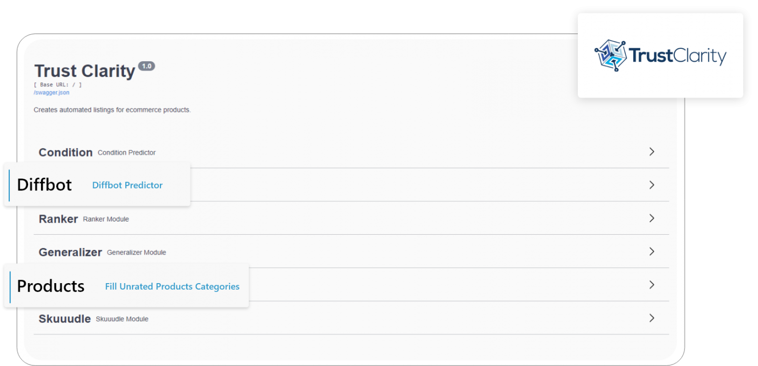Expand the Products section chevron
This screenshot has width=758, height=366.
point(651,285)
